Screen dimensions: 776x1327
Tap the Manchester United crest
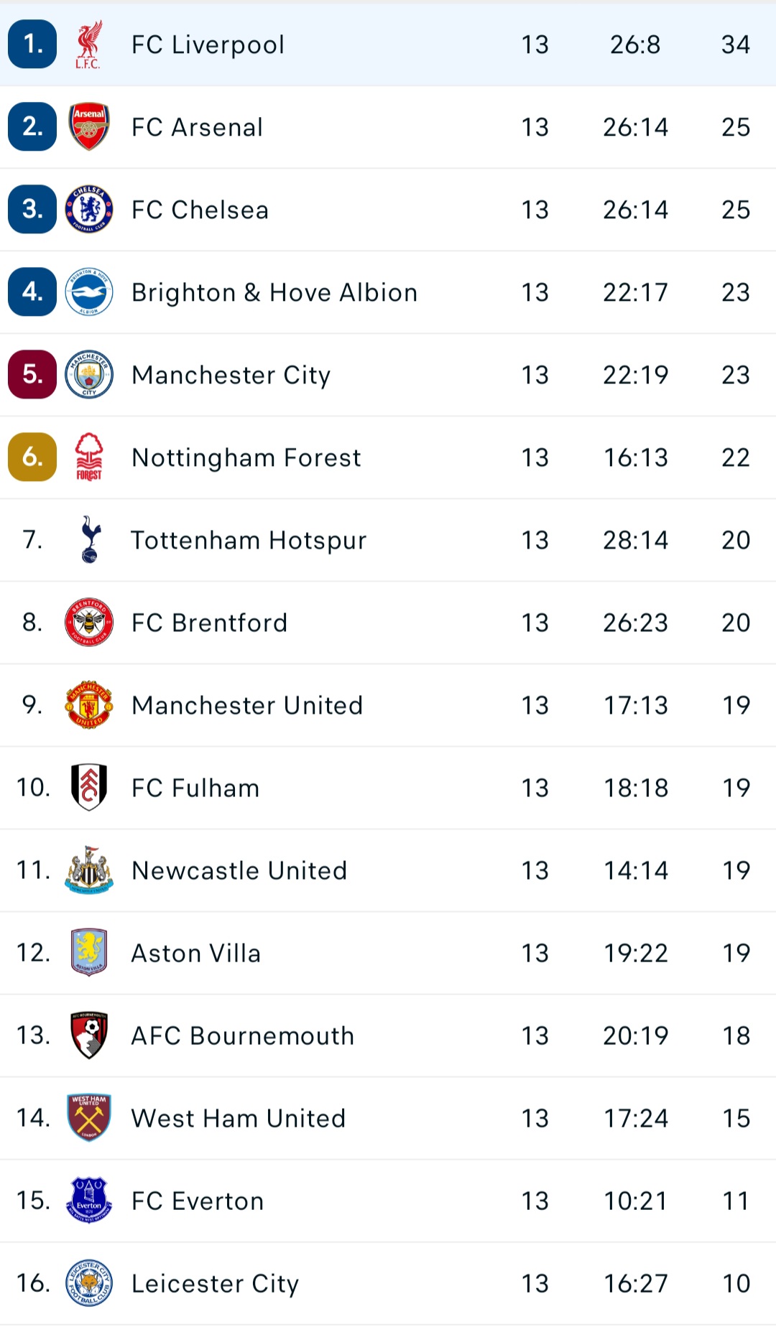(x=89, y=704)
